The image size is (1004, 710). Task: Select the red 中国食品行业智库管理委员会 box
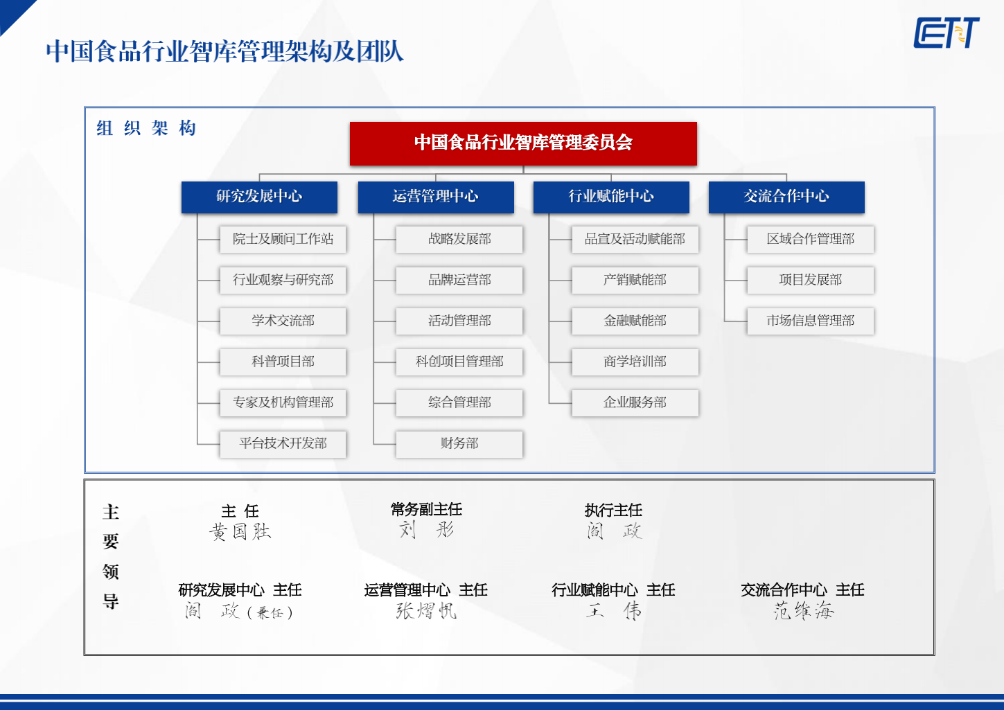[523, 143]
